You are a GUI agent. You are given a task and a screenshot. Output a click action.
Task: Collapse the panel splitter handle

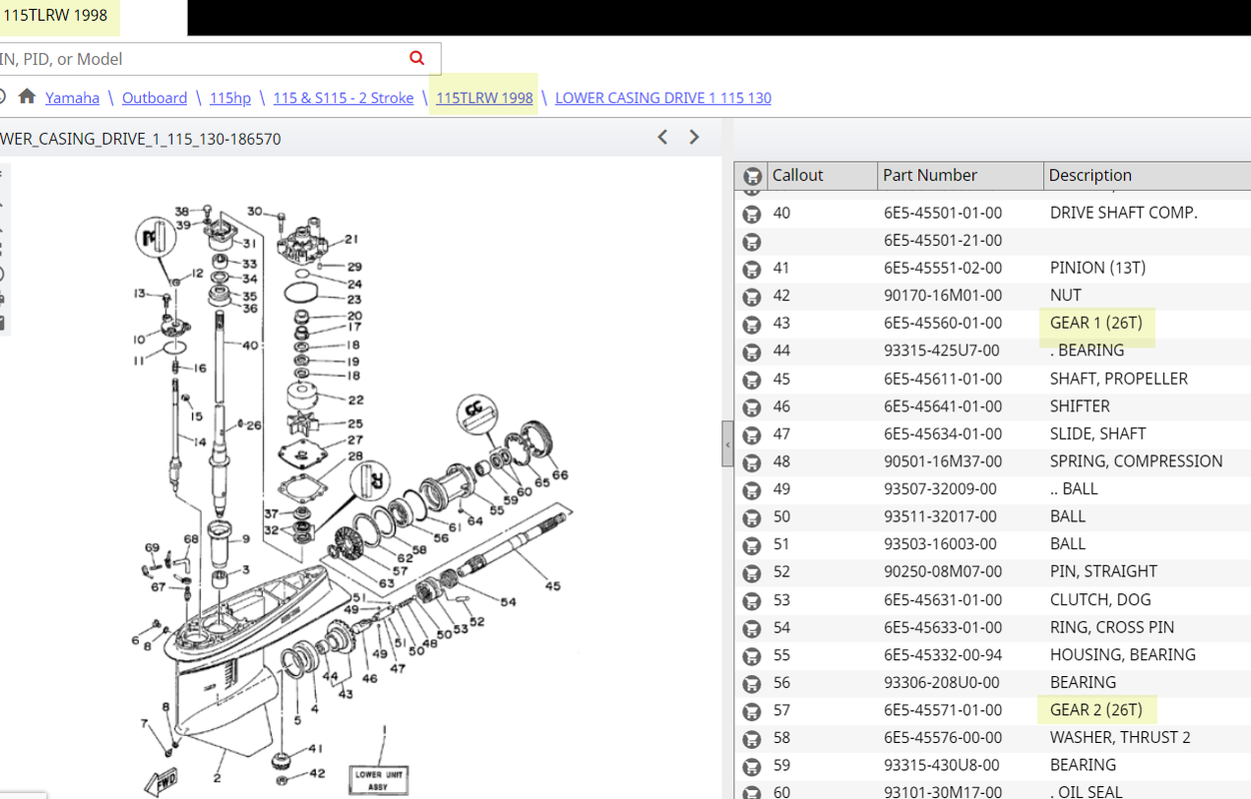click(727, 443)
